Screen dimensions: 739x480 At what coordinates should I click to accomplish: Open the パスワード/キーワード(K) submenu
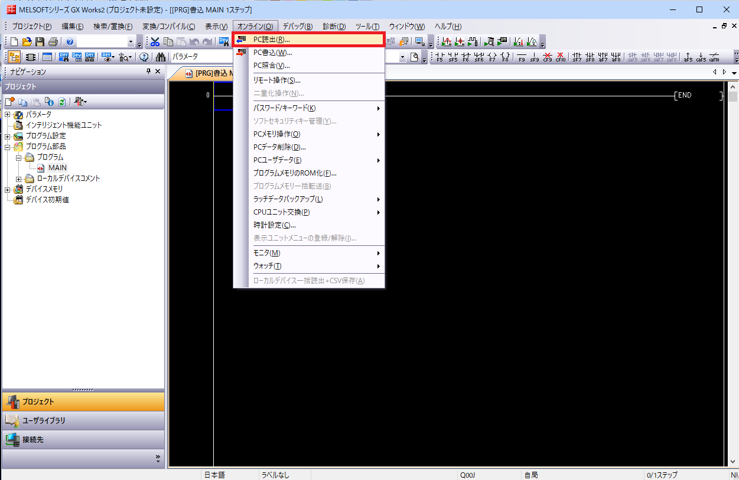point(309,108)
